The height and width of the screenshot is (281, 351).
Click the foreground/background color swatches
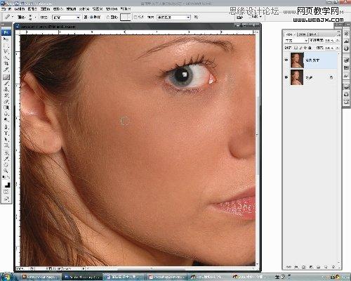tap(7, 185)
